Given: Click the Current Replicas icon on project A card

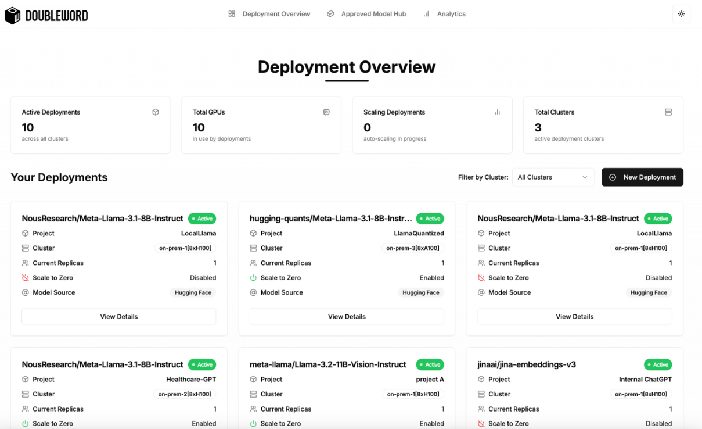Looking at the screenshot, I should (253, 409).
